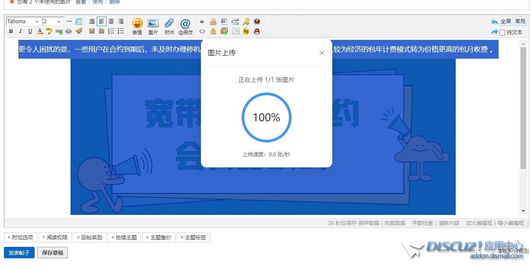Image resolution: width=531 pixels, height=267 pixels.
Task: Open the 主题售价 tab
Action: click(x=158, y=238)
